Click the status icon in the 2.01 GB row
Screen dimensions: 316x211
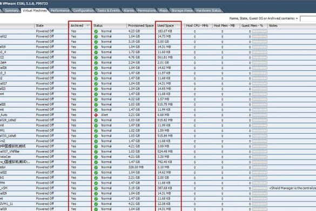point(96,63)
